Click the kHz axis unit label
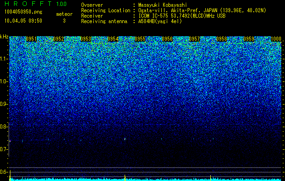The image size is (285, 181). (4, 37)
